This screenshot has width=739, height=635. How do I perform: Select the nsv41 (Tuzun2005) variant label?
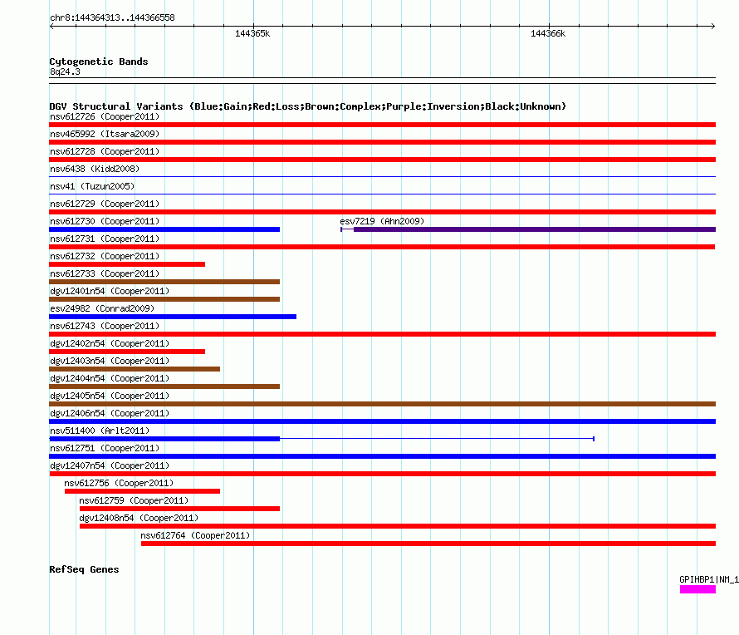(92, 186)
